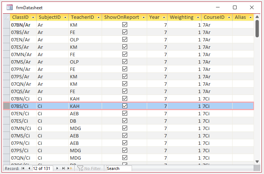Image resolution: width=264 pixels, height=174 pixels.
Task: Select record row of 07QN/Ci
Action: 6,158
